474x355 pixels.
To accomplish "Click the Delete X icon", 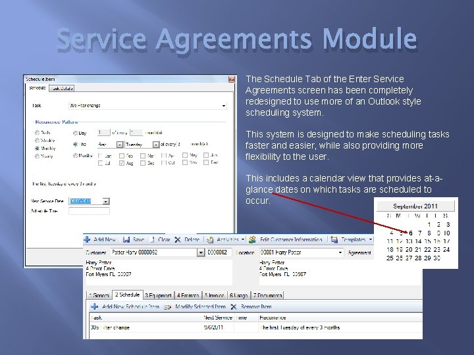I will pos(178,240).
